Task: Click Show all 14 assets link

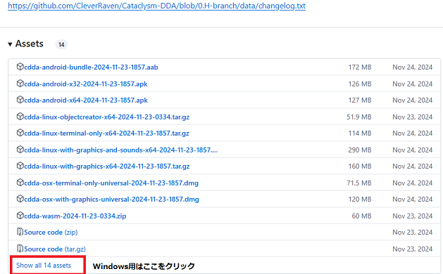Action: point(44,266)
